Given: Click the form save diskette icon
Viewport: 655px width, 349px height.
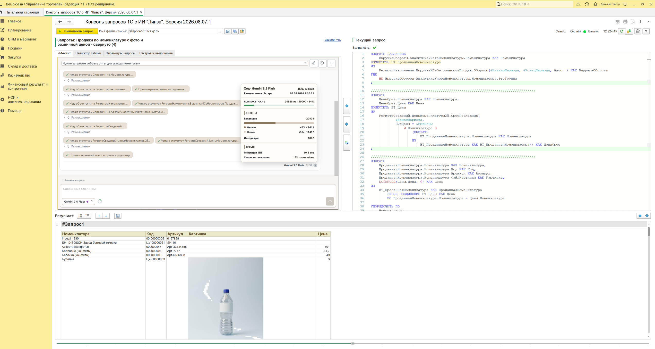Looking at the screenshot, I should click(x=617, y=22).
